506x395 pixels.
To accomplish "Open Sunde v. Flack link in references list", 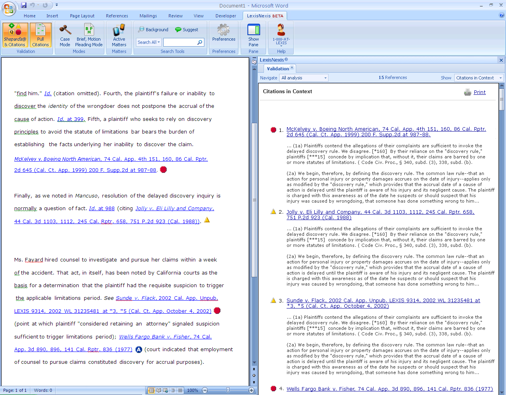I will (383, 303).
